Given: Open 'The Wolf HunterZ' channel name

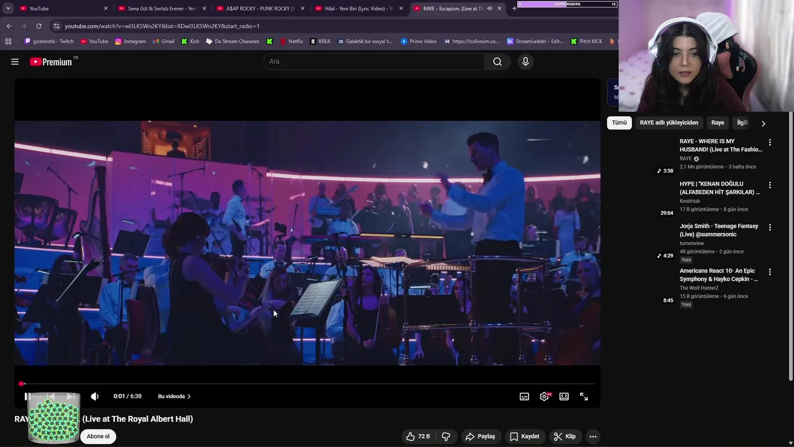Looking at the screenshot, I should point(699,288).
